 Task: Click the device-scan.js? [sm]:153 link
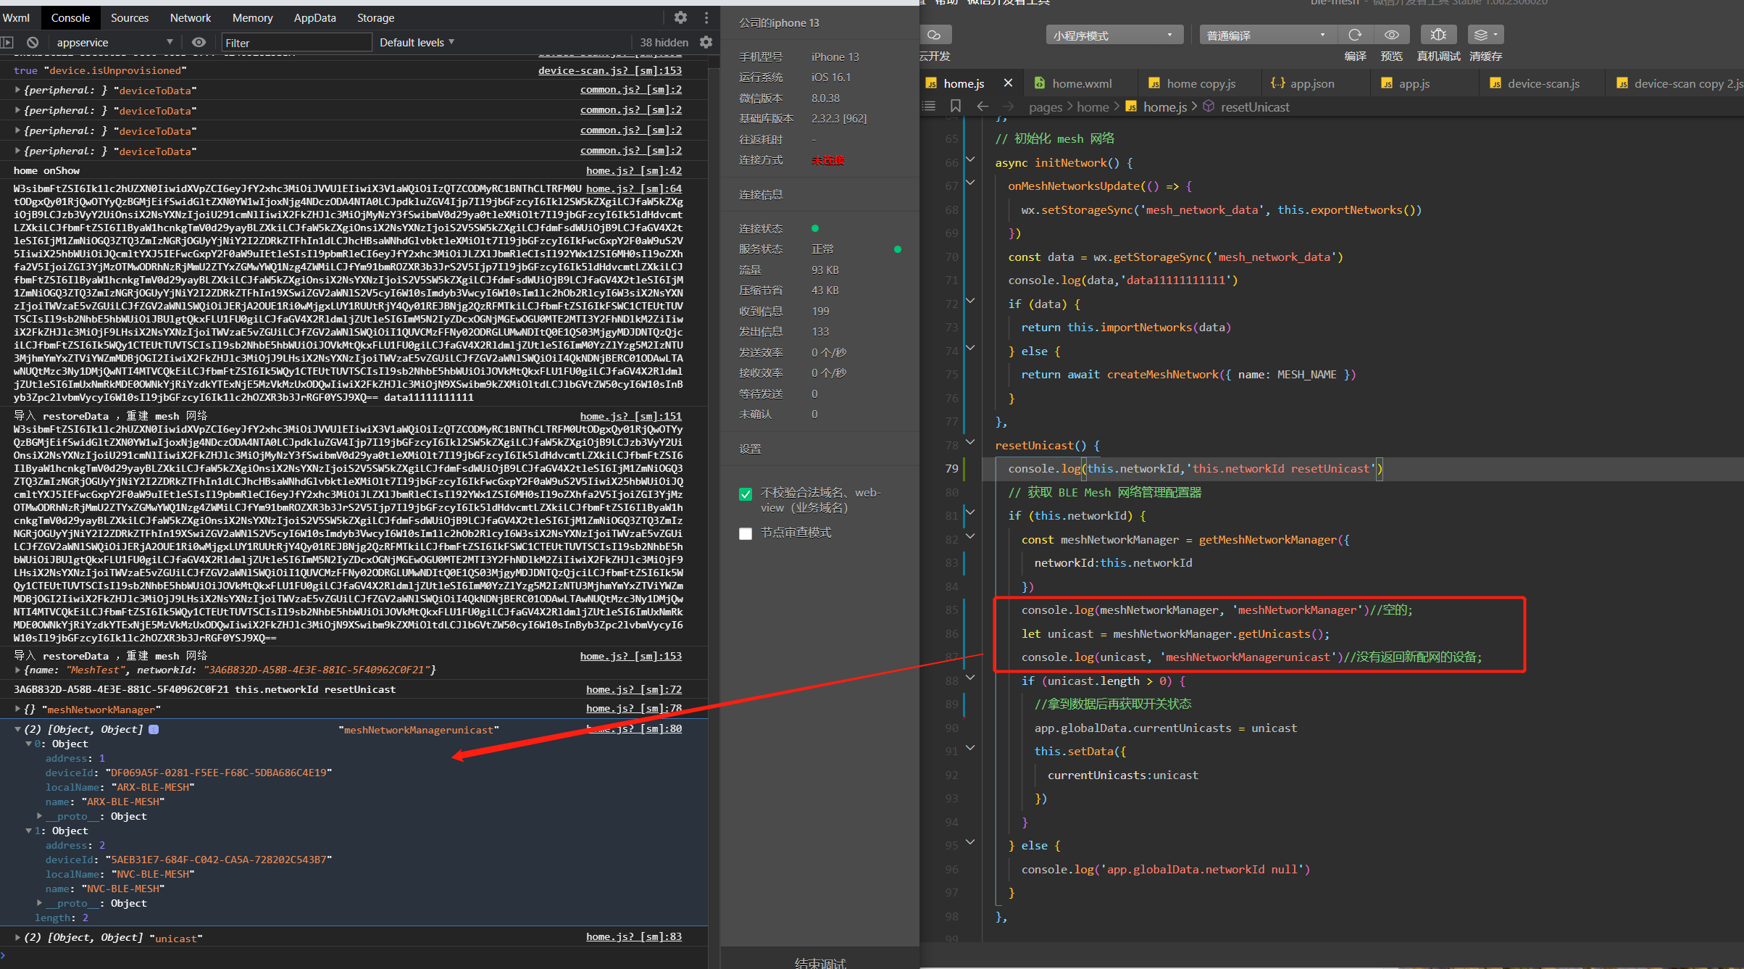(x=609, y=70)
